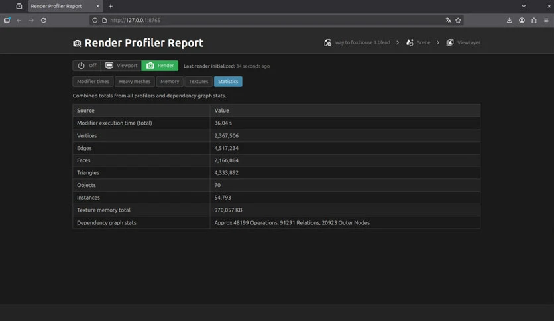554x321 pixels.
Task: Click the Objects value 70
Action: click(217, 185)
